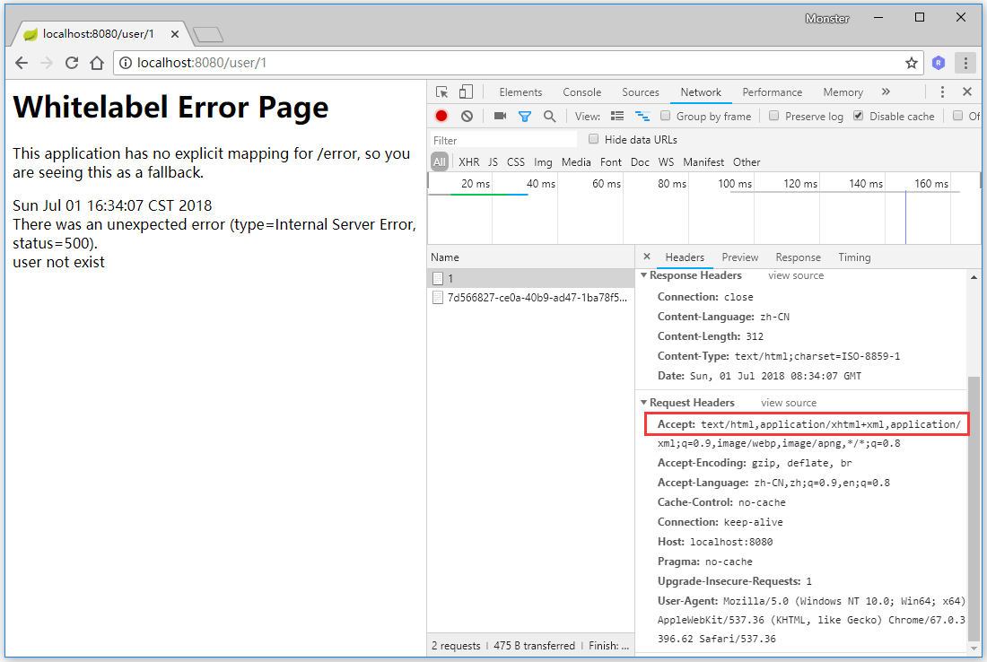This screenshot has width=987, height=662.
Task: Click the browser back arrow
Action: tap(22, 63)
